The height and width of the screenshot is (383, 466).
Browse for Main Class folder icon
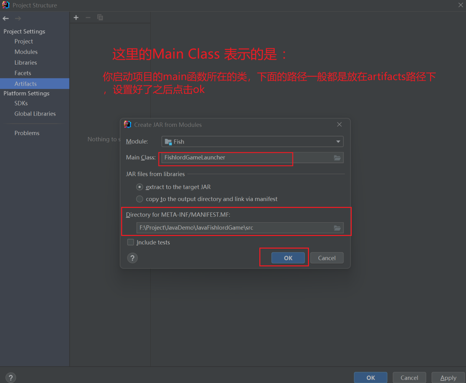coord(337,158)
